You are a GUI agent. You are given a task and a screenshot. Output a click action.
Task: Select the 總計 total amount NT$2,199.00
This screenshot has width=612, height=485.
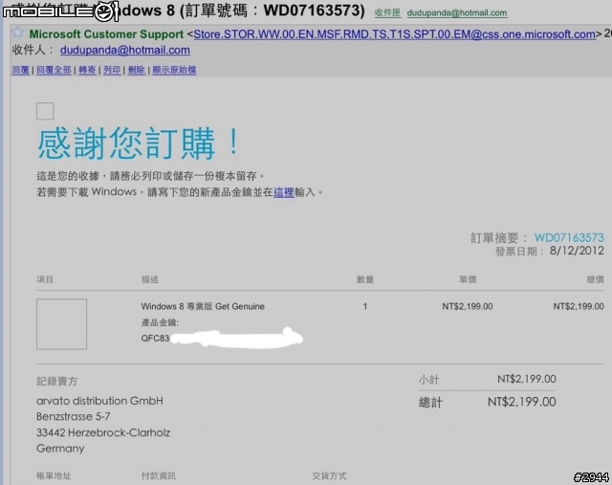(522, 402)
